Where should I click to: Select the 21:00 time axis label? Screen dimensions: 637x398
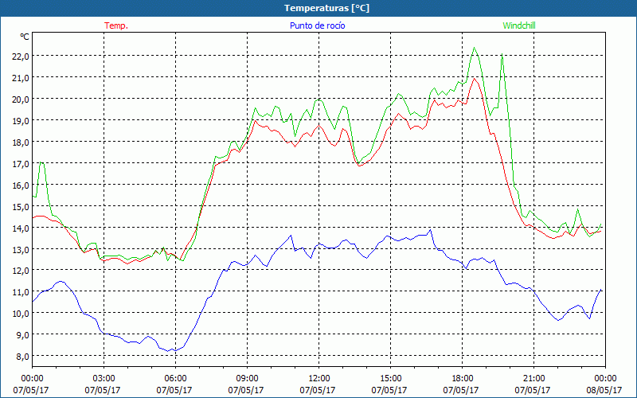tap(533, 378)
